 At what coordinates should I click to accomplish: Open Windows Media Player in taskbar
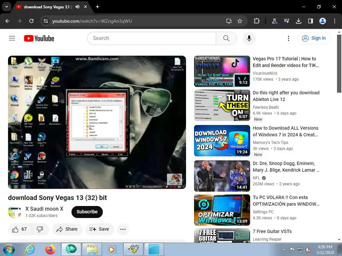112,249
